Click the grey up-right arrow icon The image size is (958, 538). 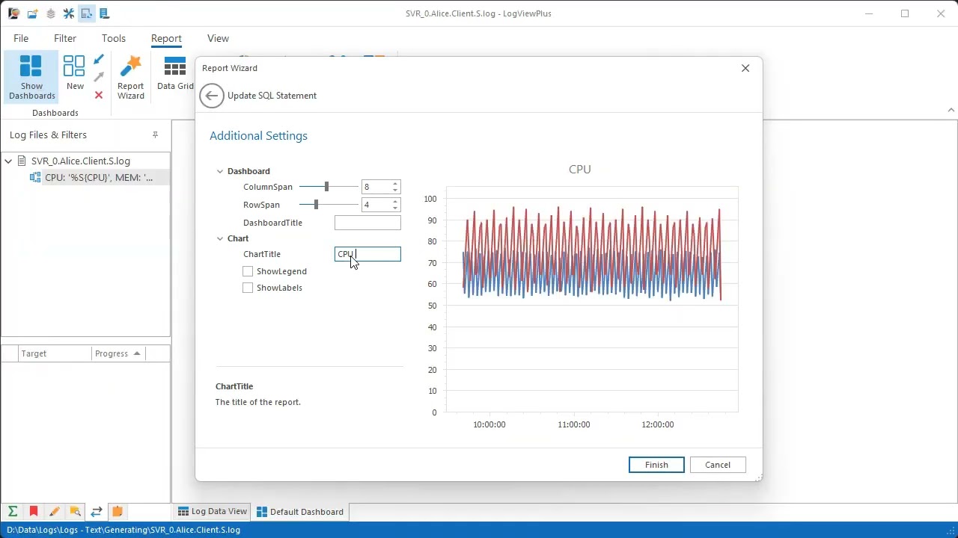point(99,77)
